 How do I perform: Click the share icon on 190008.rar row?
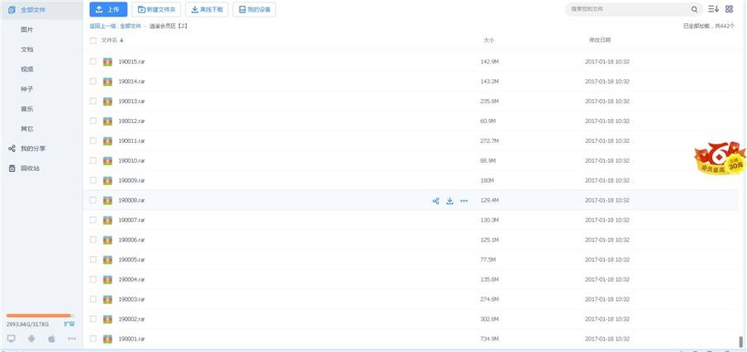click(435, 201)
